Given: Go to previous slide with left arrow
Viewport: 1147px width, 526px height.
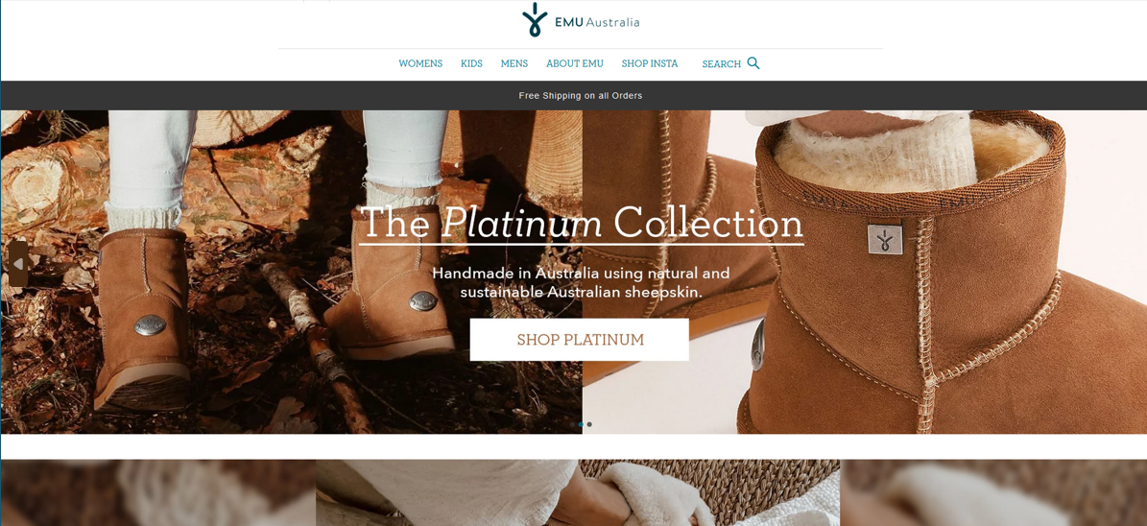Looking at the screenshot, I should click(x=18, y=263).
